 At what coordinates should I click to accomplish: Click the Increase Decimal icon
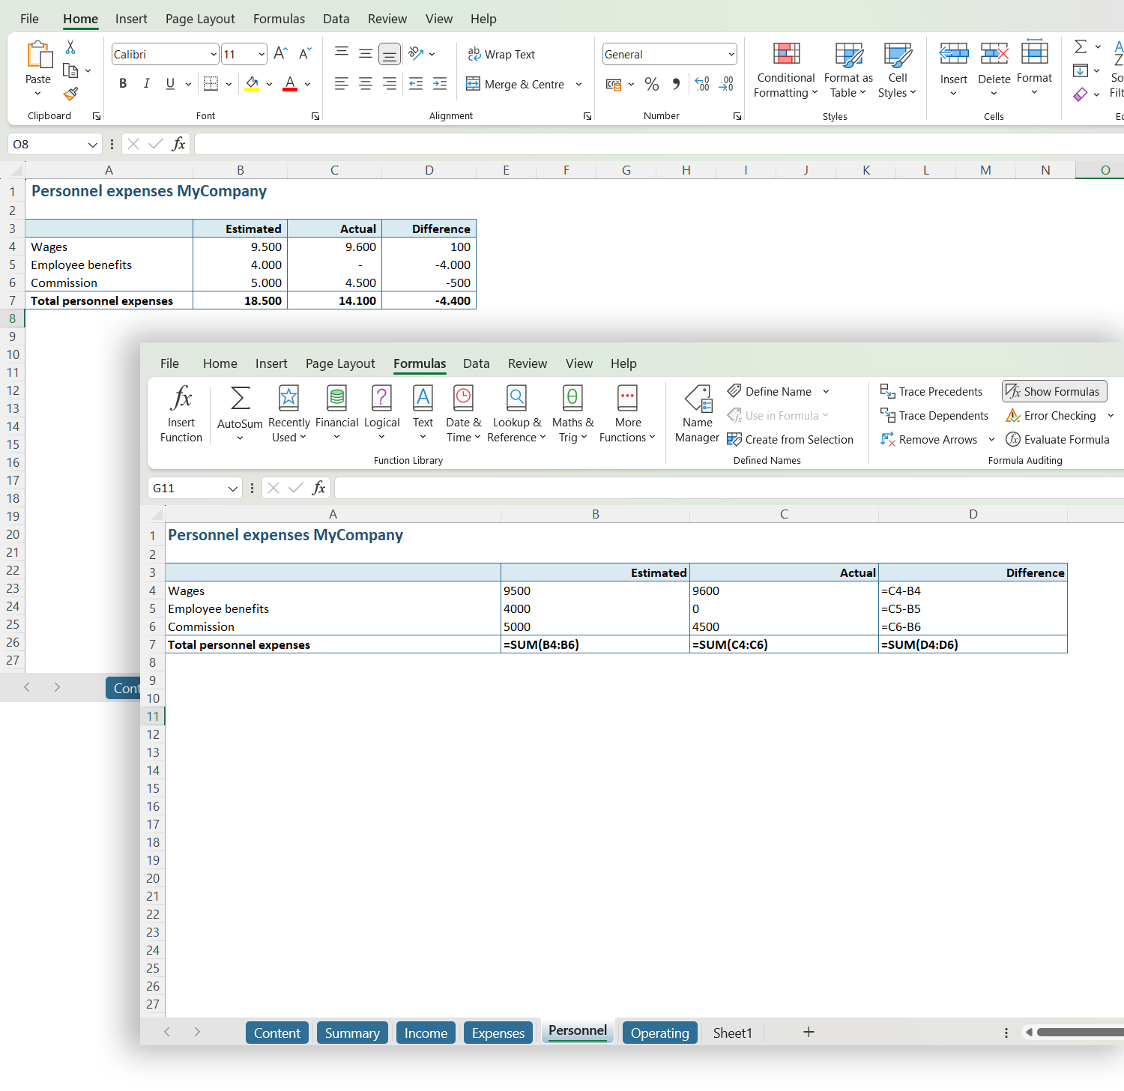pyautogui.click(x=702, y=84)
